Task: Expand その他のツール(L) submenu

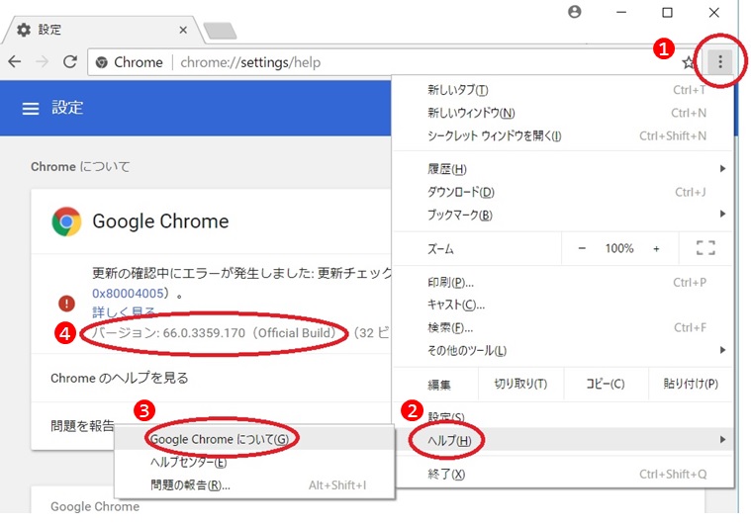Action: coord(563,351)
